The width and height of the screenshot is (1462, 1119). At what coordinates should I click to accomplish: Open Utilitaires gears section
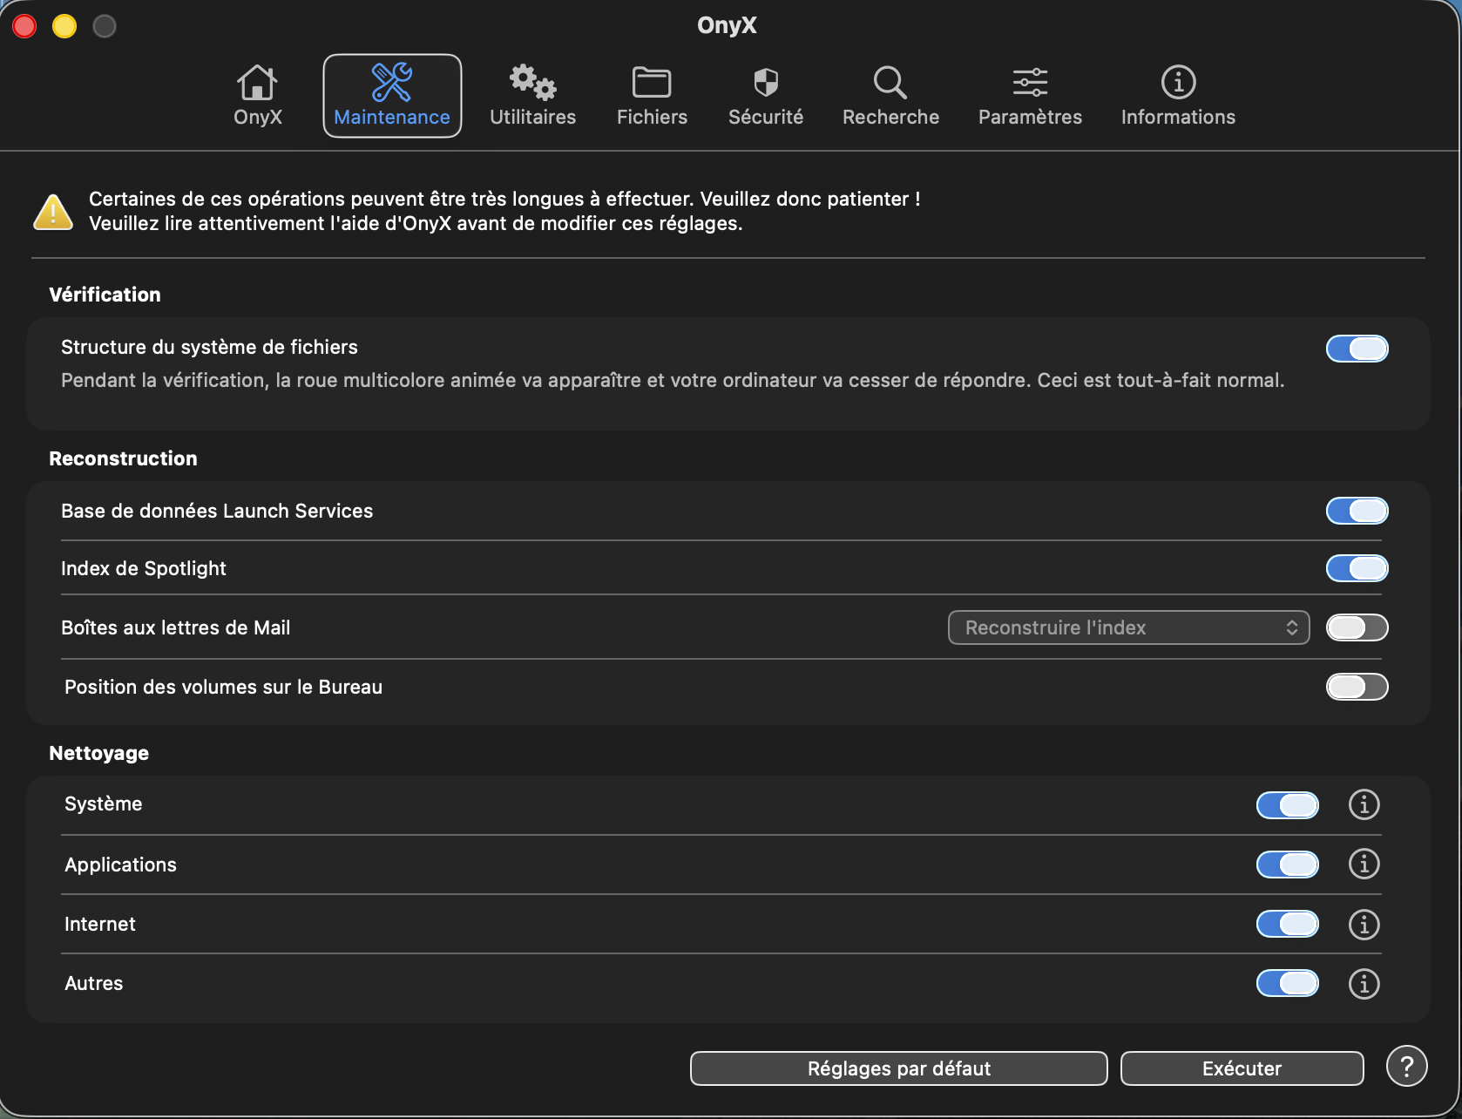click(x=532, y=96)
